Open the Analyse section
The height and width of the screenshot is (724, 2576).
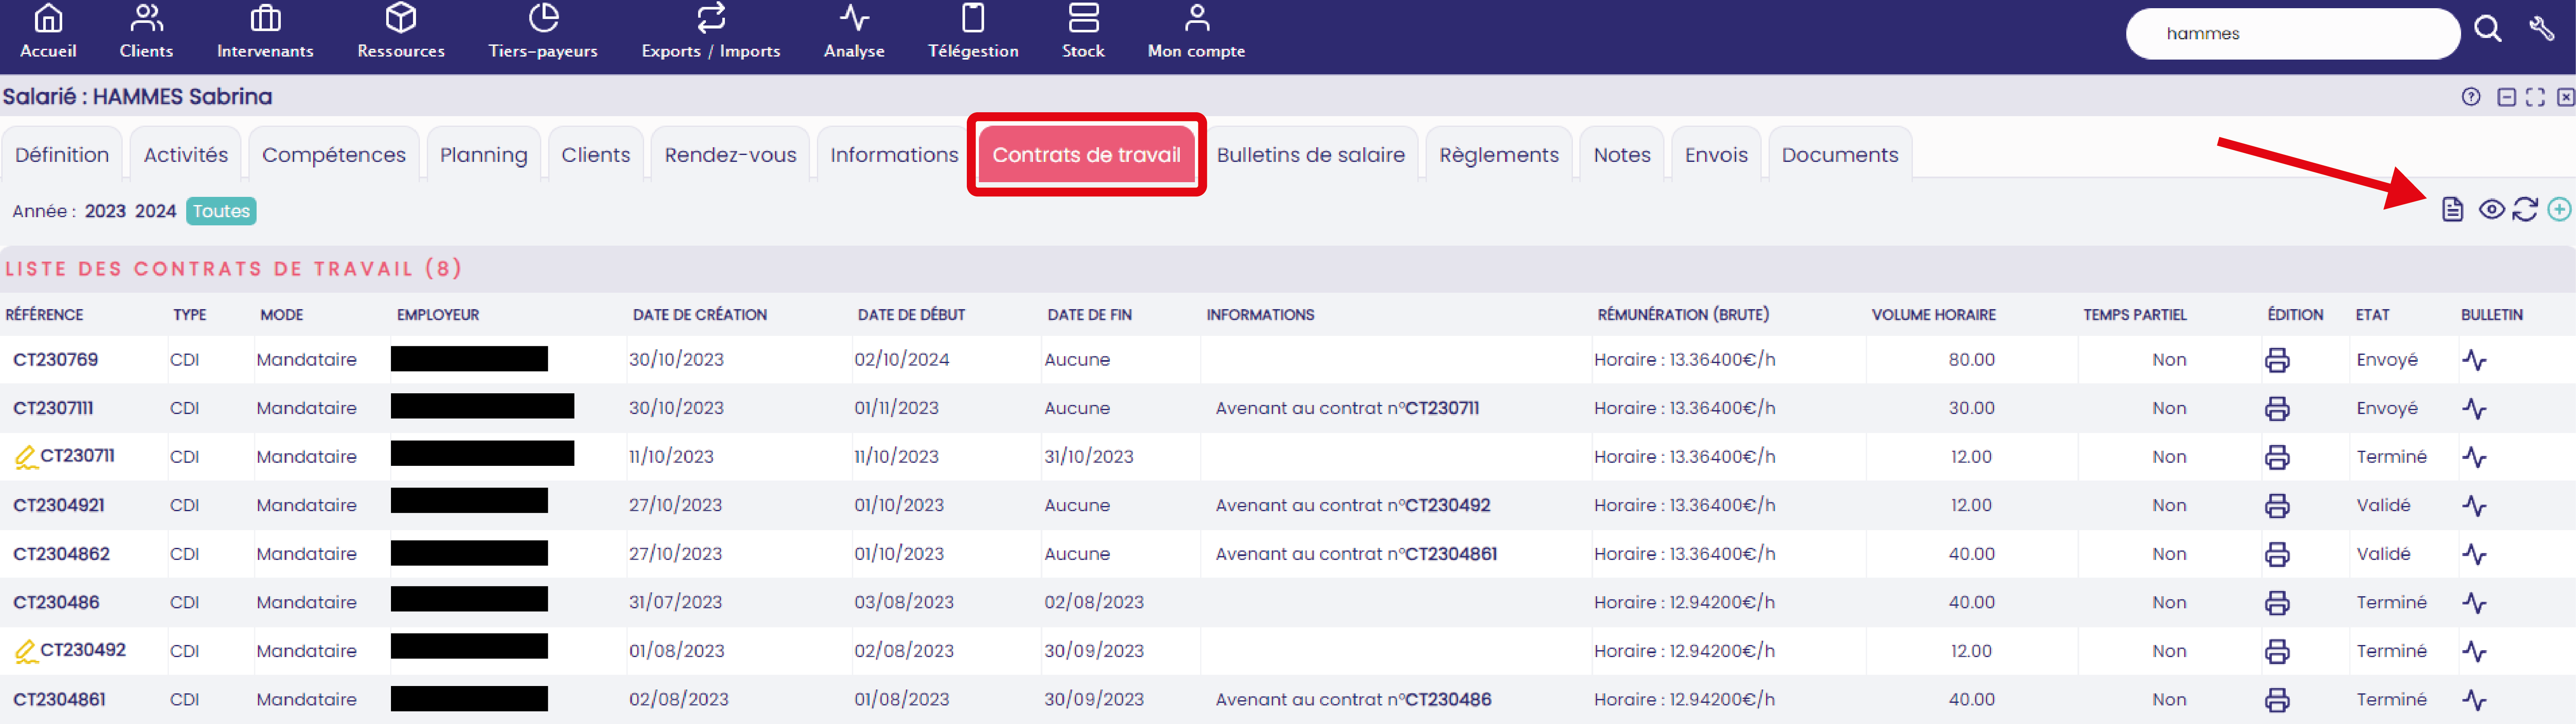tap(854, 32)
